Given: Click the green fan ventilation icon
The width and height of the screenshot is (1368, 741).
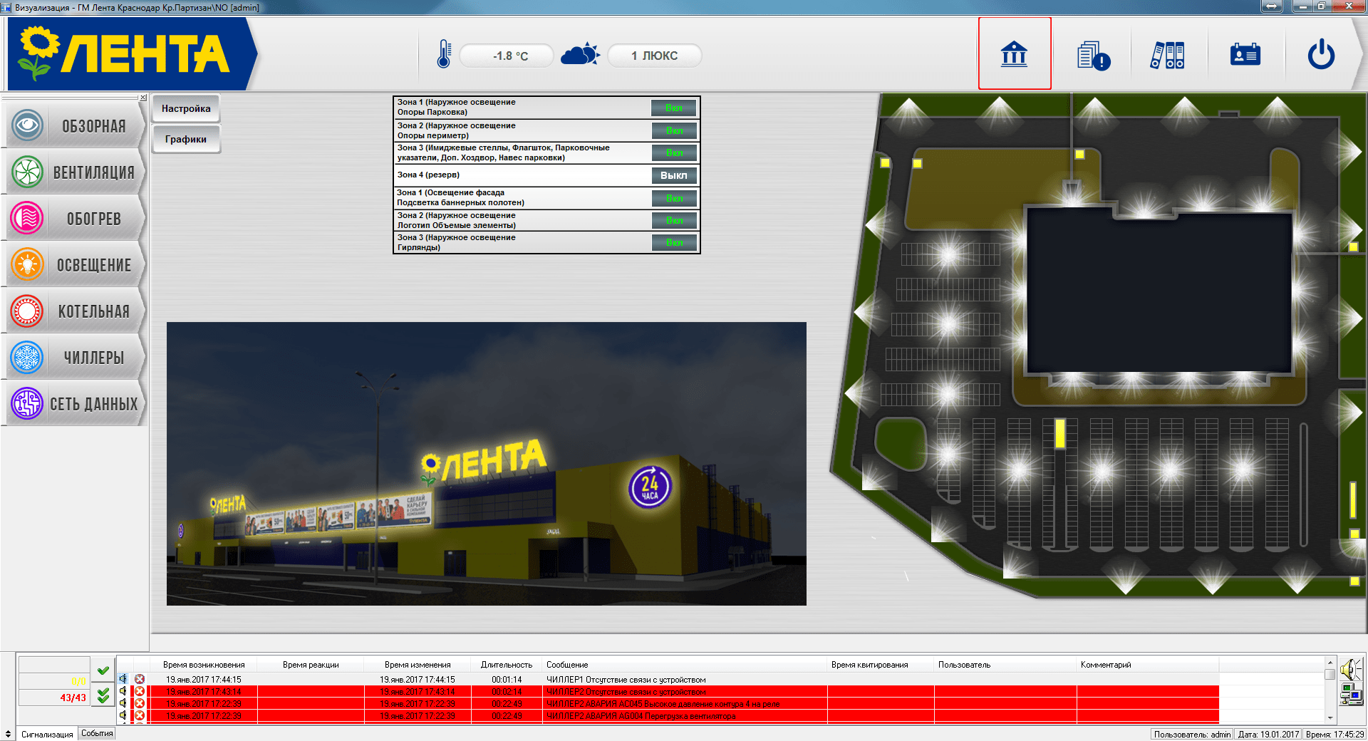Looking at the screenshot, I should pyautogui.click(x=28, y=172).
